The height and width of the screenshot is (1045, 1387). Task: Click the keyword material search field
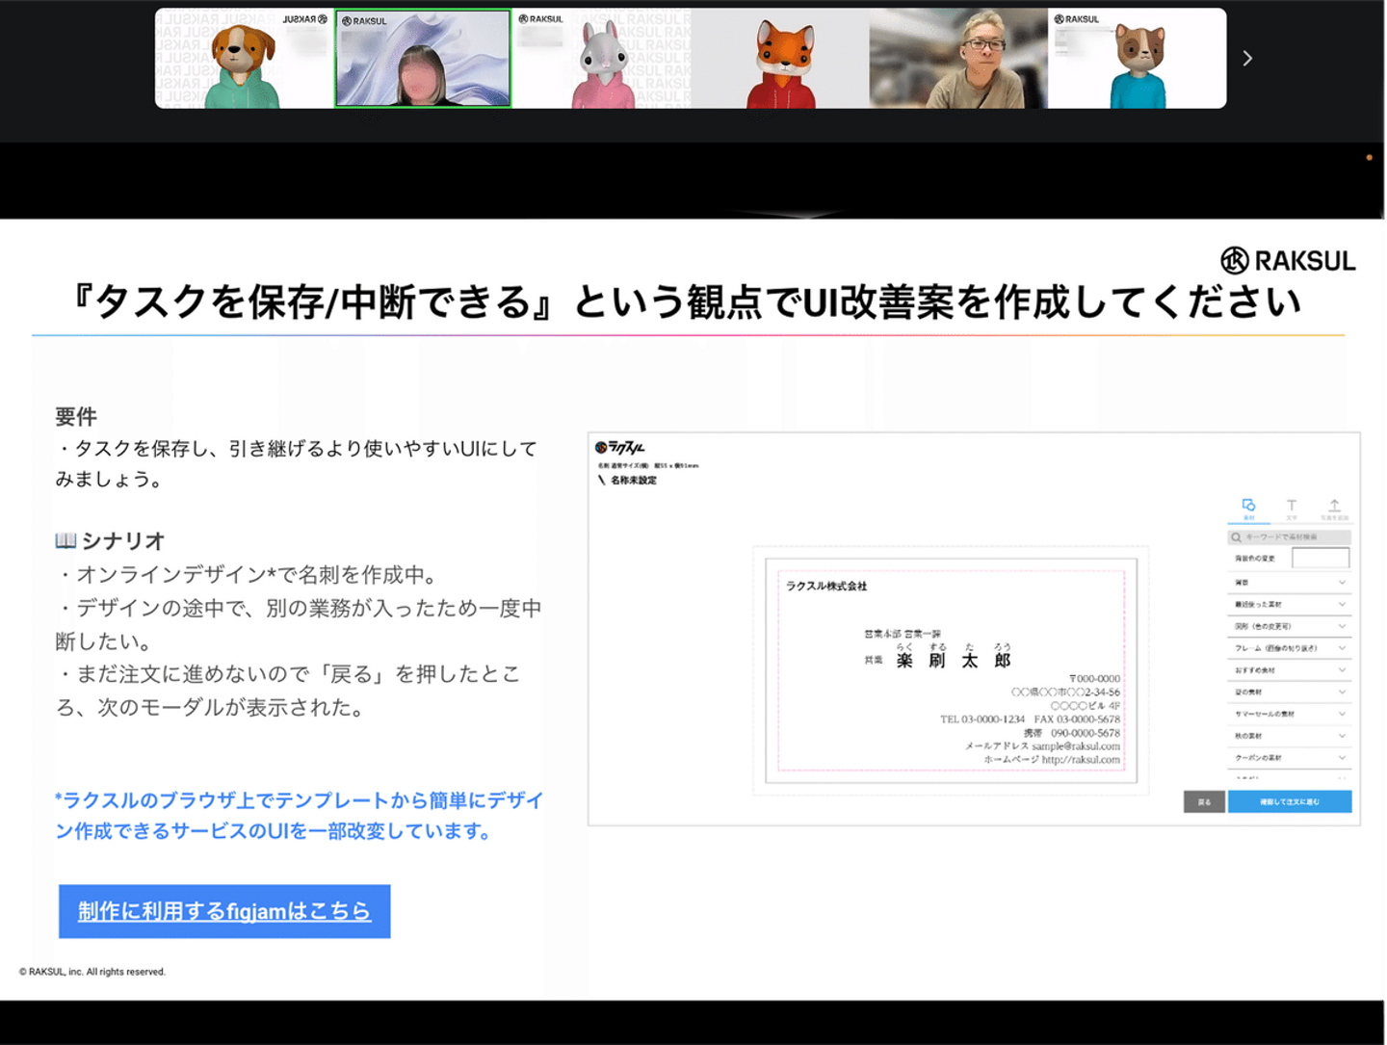[x=1289, y=537]
